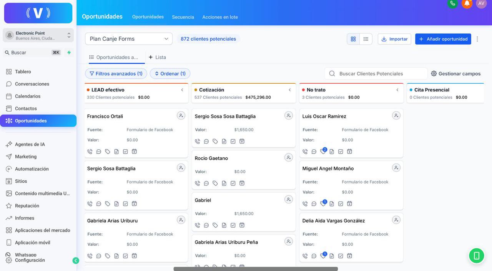Collapse the No trato column
This screenshot has width=492, height=271.
(x=397, y=90)
